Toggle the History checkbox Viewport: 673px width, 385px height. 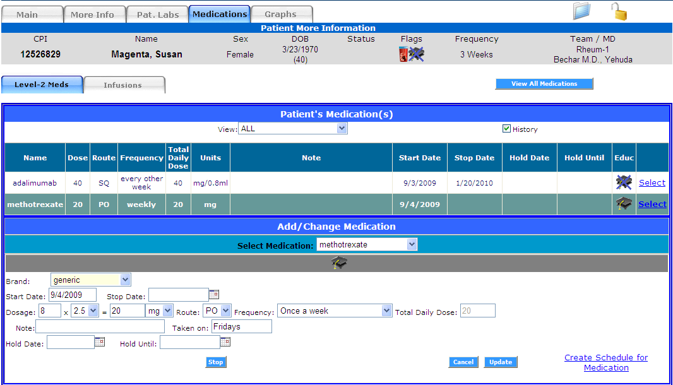tap(506, 129)
